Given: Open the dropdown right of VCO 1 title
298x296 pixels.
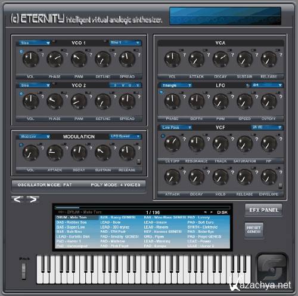Looking at the screenshot, I should (125, 42).
